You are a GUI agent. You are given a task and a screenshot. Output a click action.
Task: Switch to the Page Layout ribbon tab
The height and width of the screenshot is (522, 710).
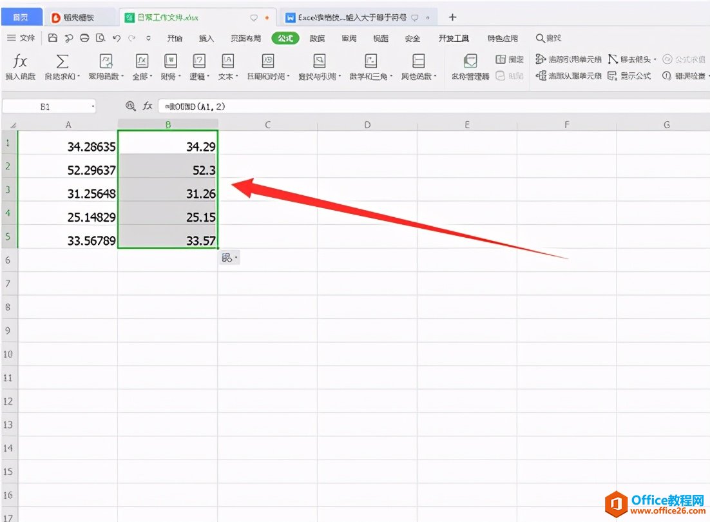246,38
